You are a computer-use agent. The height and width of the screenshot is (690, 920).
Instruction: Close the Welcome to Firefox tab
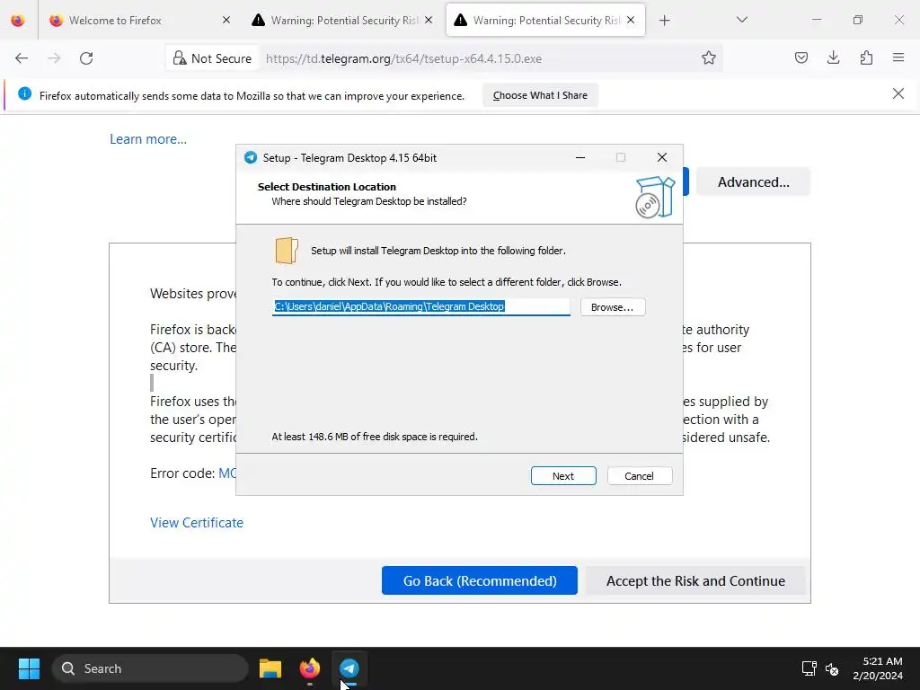pyautogui.click(x=226, y=20)
